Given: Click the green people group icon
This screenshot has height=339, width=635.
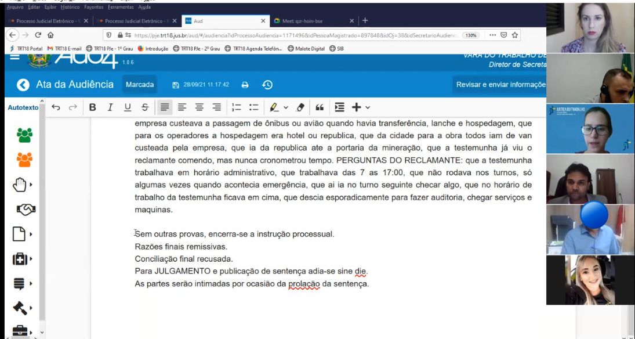Looking at the screenshot, I should 24,134.
